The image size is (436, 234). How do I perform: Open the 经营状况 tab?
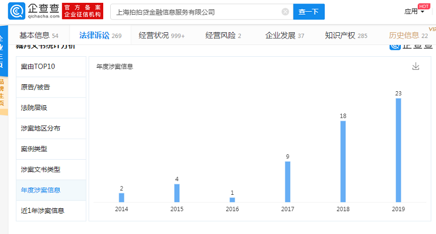[x=161, y=36]
